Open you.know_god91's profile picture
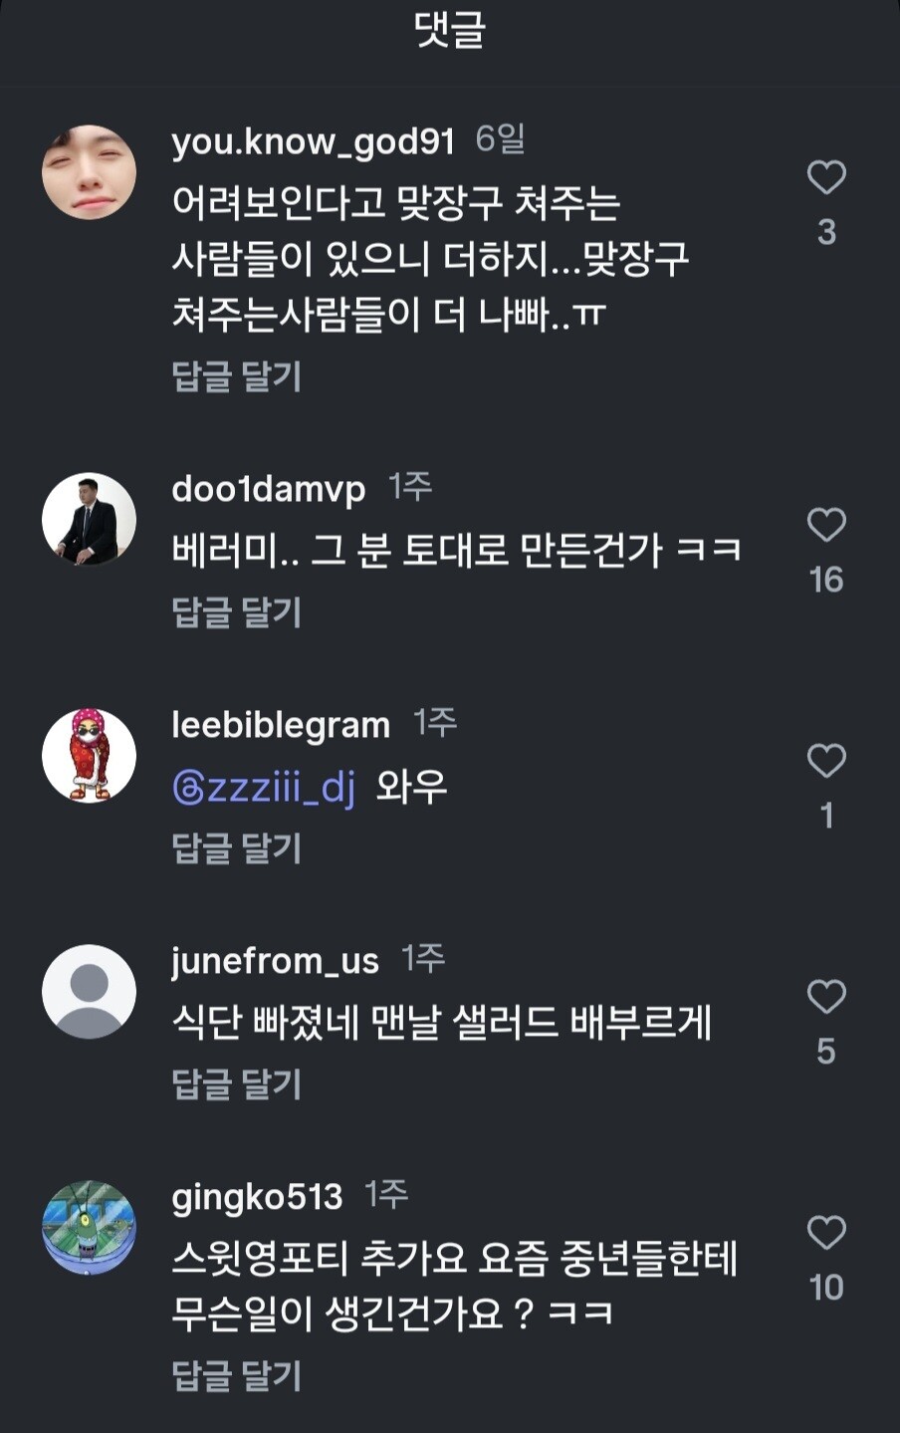Viewport: 900px width, 1433px height. [89, 172]
